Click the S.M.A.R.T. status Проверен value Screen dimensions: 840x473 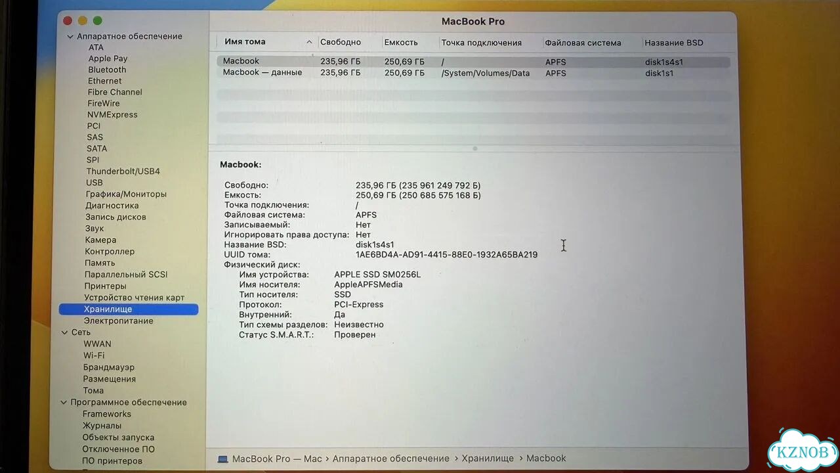(354, 334)
